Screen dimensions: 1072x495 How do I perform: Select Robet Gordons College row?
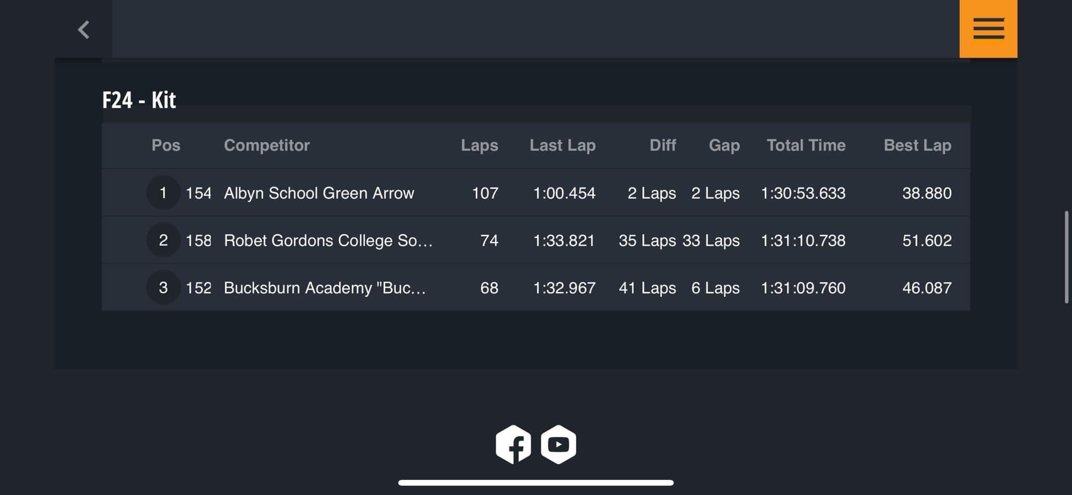pyautogui.click(x=328, y=240)
